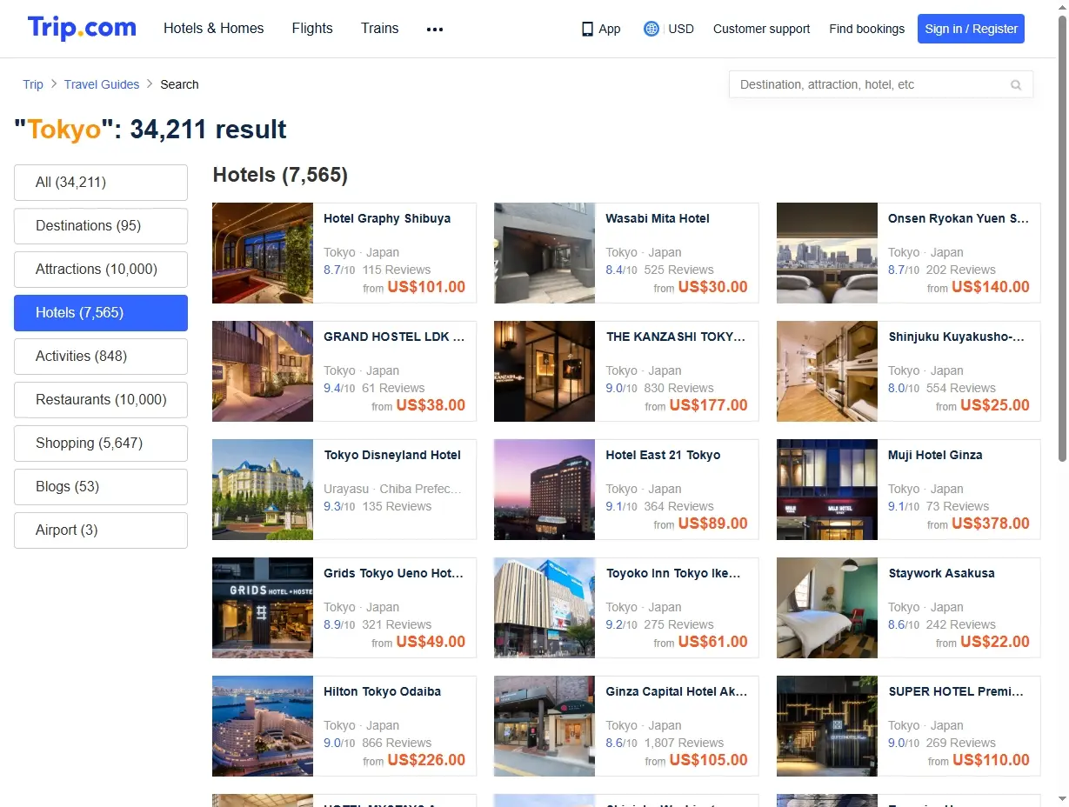This screenshot has height=807, width=1069.
Task: Click the search magnifier icon
Action: [1016, 85]
